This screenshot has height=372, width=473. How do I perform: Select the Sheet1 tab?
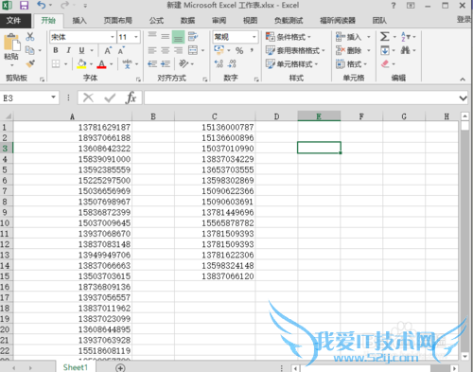76,367
